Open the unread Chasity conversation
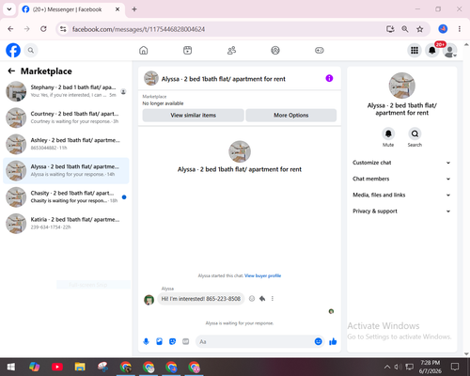 tap(66, 197)
